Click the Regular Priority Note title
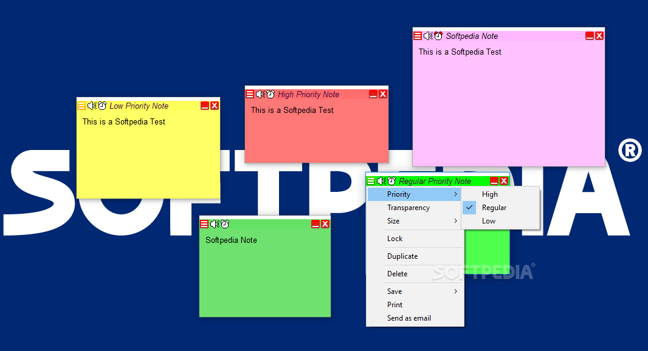 coord(435,181)
